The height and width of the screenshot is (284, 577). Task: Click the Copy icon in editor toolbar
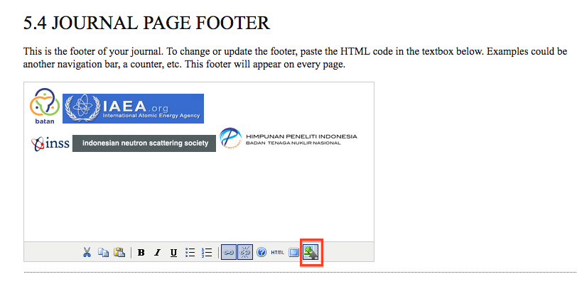[x=103, y=252]
